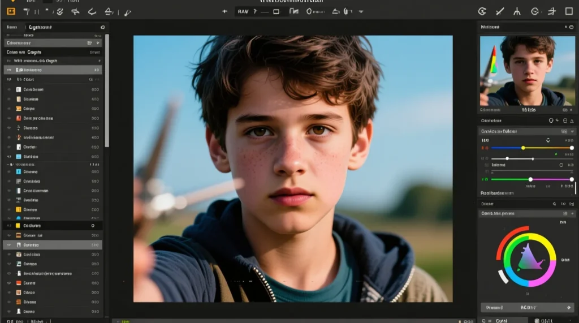579x323 pixels.
Task: Click the up-down chevron above the blue-yellow slider
Action: click(x=548, y=140)
